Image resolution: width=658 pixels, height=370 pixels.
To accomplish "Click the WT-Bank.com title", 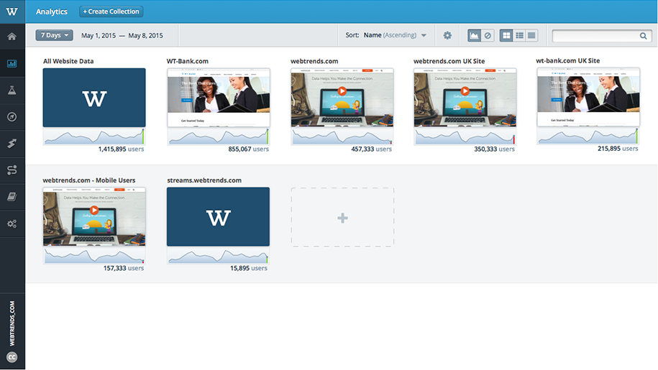I will 187,61.
